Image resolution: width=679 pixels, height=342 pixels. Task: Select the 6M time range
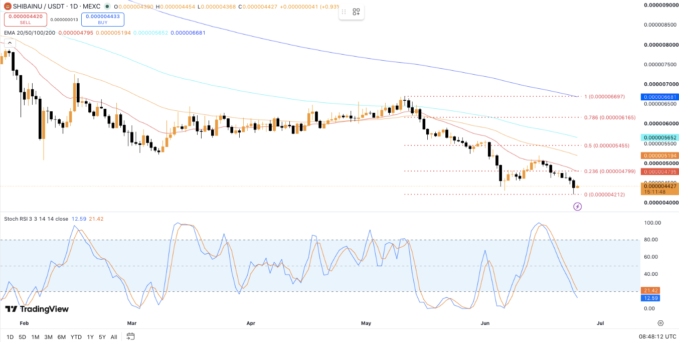(62, 337)
